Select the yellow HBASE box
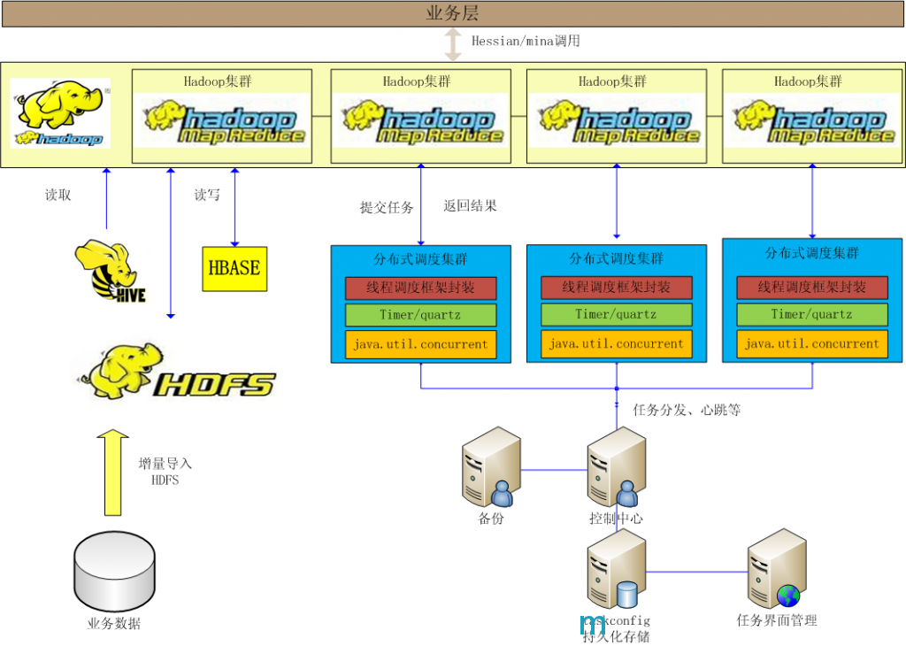906x646 pixels. pos(234,268)
